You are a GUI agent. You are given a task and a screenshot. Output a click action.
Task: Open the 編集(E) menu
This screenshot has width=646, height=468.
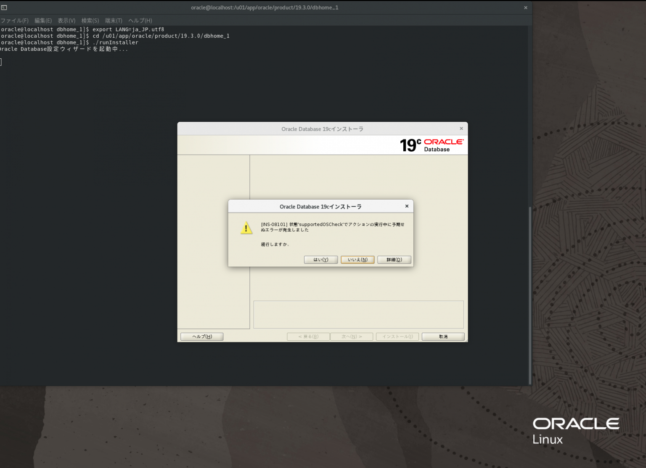click(x=42, y=20)
